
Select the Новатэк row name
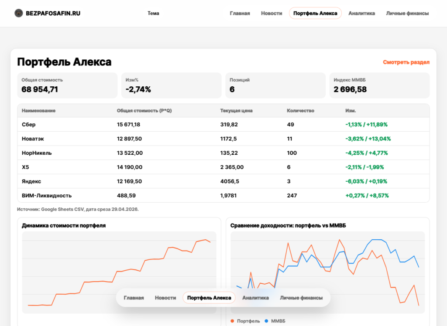(33, 139)
